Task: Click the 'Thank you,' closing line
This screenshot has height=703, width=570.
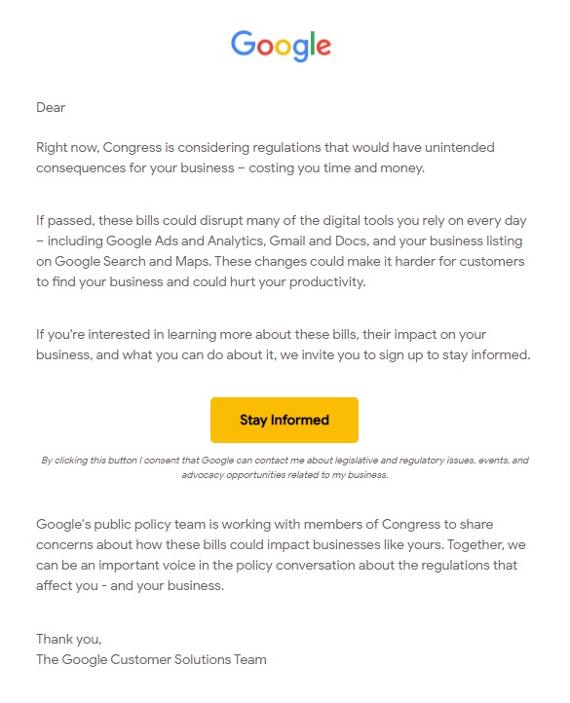Action: tap(69, 640)
